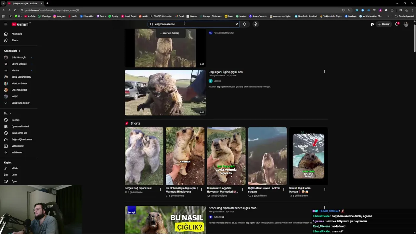Open options for 'Dünyanın En Açgözlü Hayvanları' short
This screenshot has width=416, height=234.
242,189
